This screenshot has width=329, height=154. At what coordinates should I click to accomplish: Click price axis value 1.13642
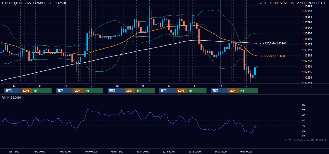tap(307, 28)
